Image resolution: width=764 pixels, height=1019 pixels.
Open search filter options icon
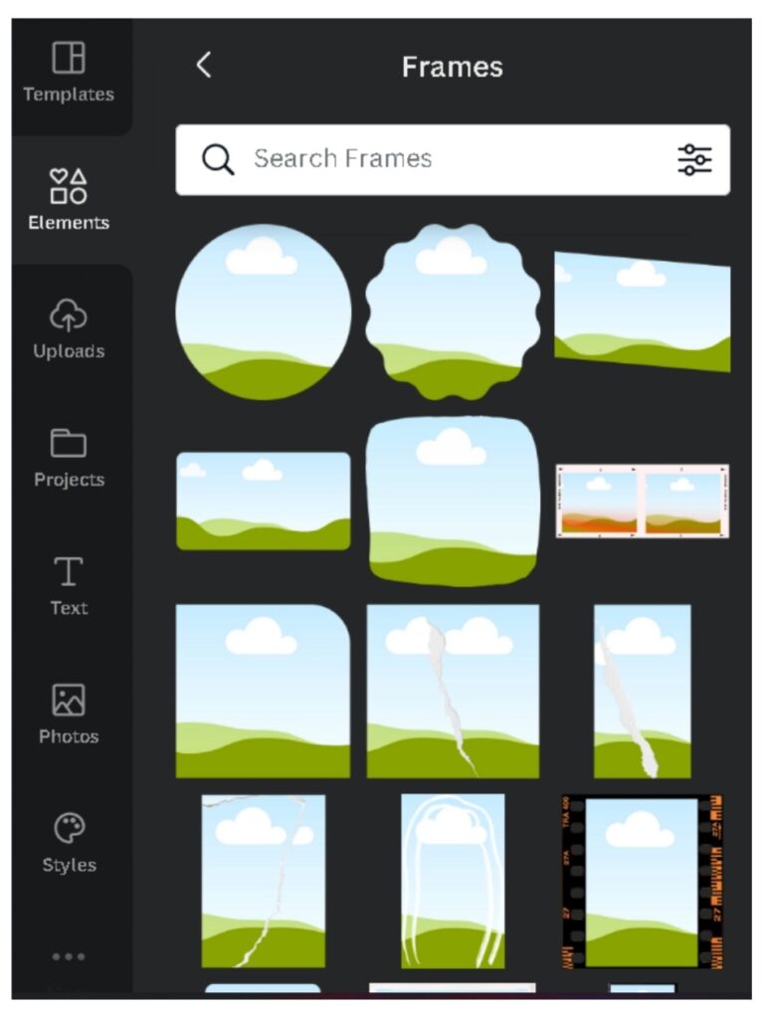(x=694, y=160)
